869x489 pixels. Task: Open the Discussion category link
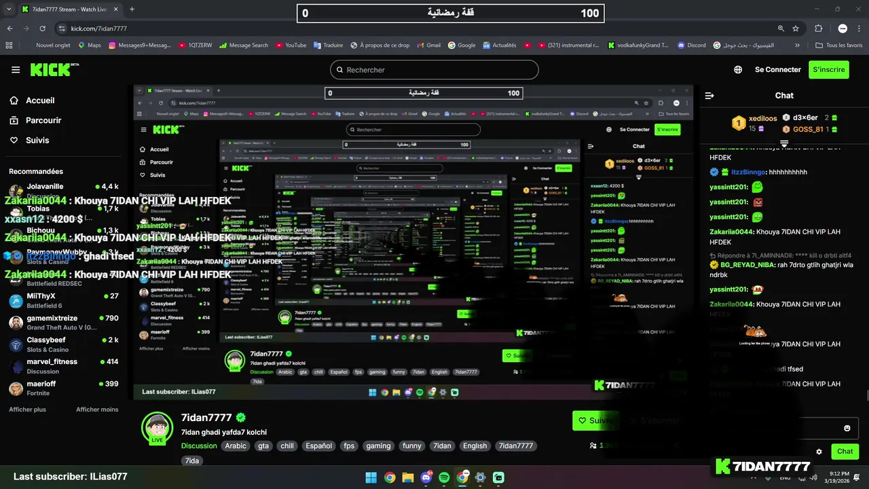coord(199,446)
